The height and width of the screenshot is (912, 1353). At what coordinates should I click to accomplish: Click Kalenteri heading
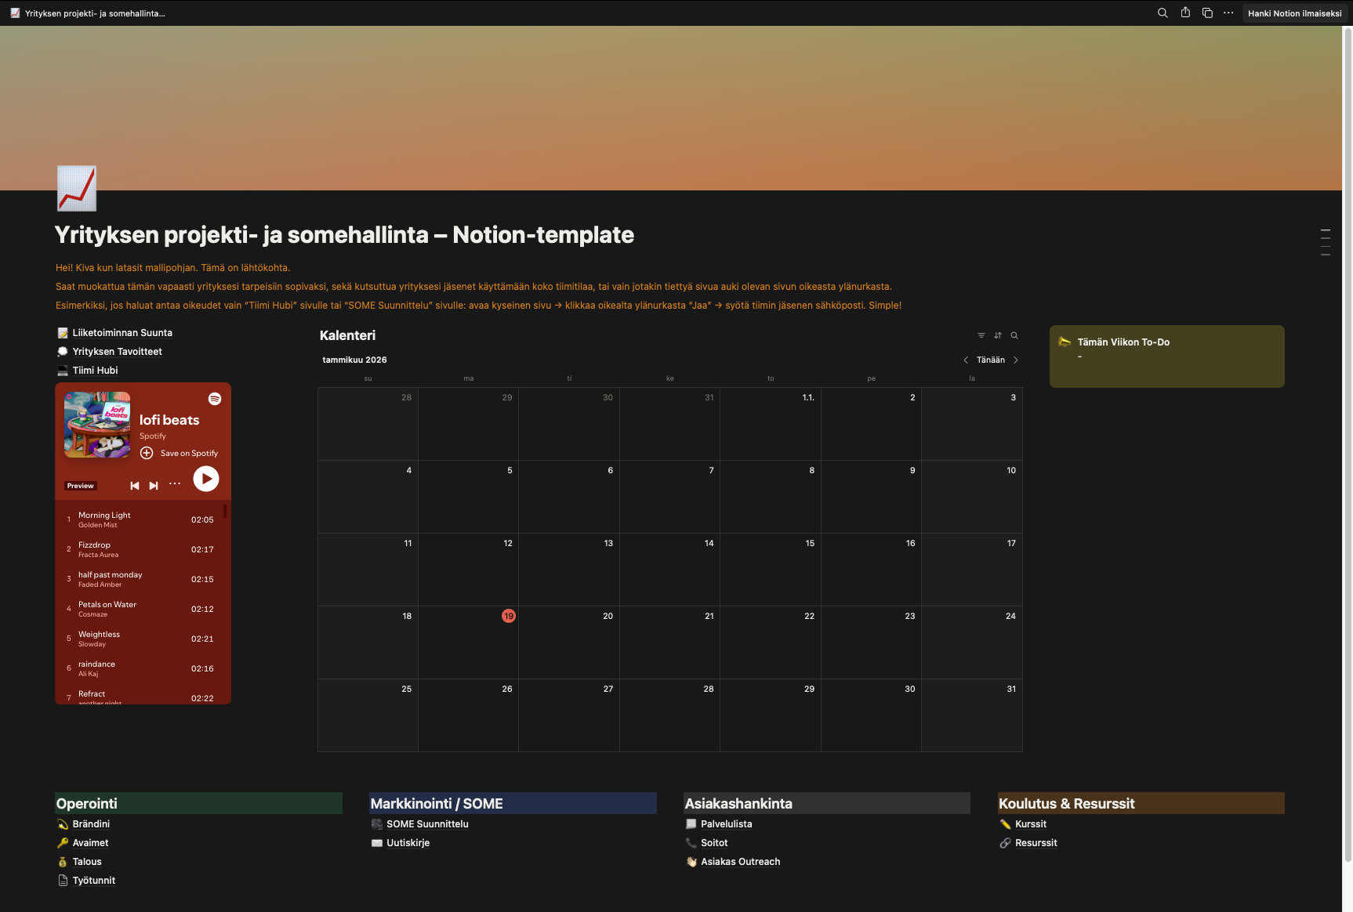click(347, 335)
